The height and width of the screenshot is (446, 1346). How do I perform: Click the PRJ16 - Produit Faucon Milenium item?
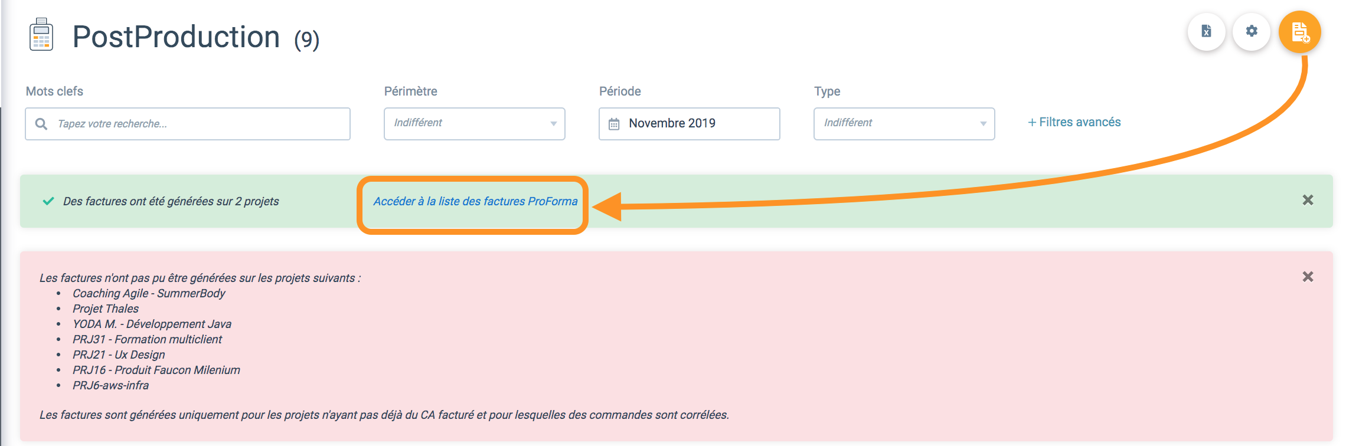click(156, 370)
